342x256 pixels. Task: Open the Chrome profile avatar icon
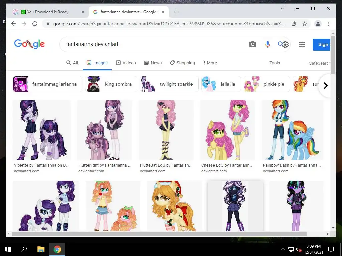pos(318,24)
